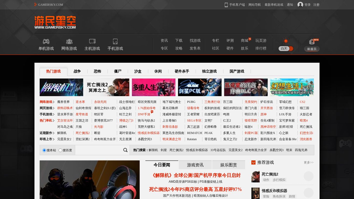This screenshot has height=199, width=354.
Task: Open the 商城 nav link
Action: point(245,40)
